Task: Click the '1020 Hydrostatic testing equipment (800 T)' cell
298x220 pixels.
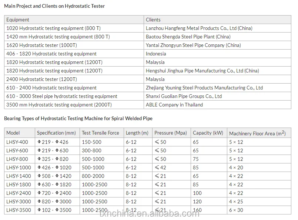Action: click(54, 28)
